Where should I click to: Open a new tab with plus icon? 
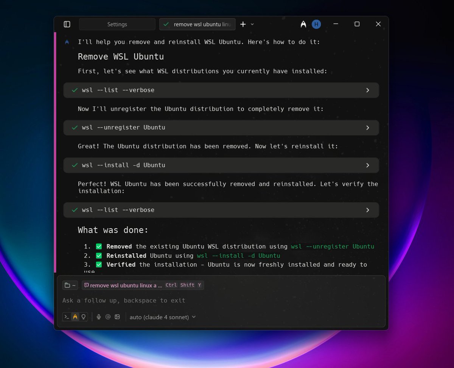point(243,24)
